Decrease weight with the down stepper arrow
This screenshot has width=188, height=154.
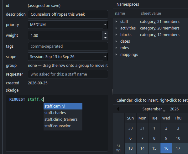[105, 38]
